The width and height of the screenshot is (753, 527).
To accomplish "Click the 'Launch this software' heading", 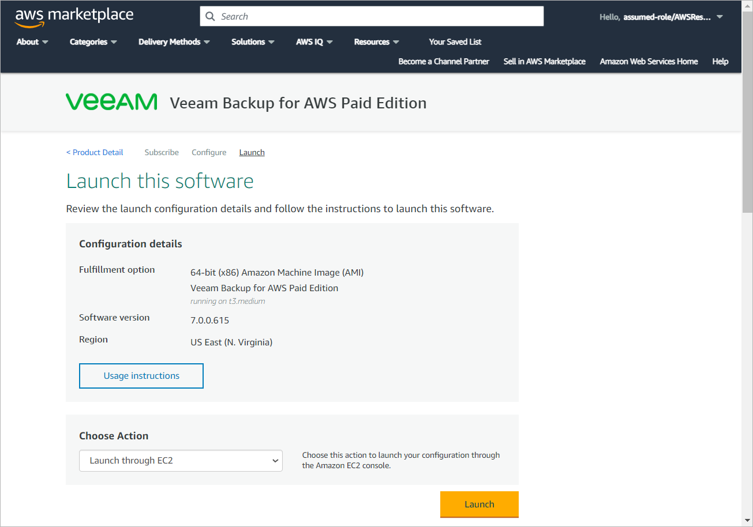I will [160, 181].
